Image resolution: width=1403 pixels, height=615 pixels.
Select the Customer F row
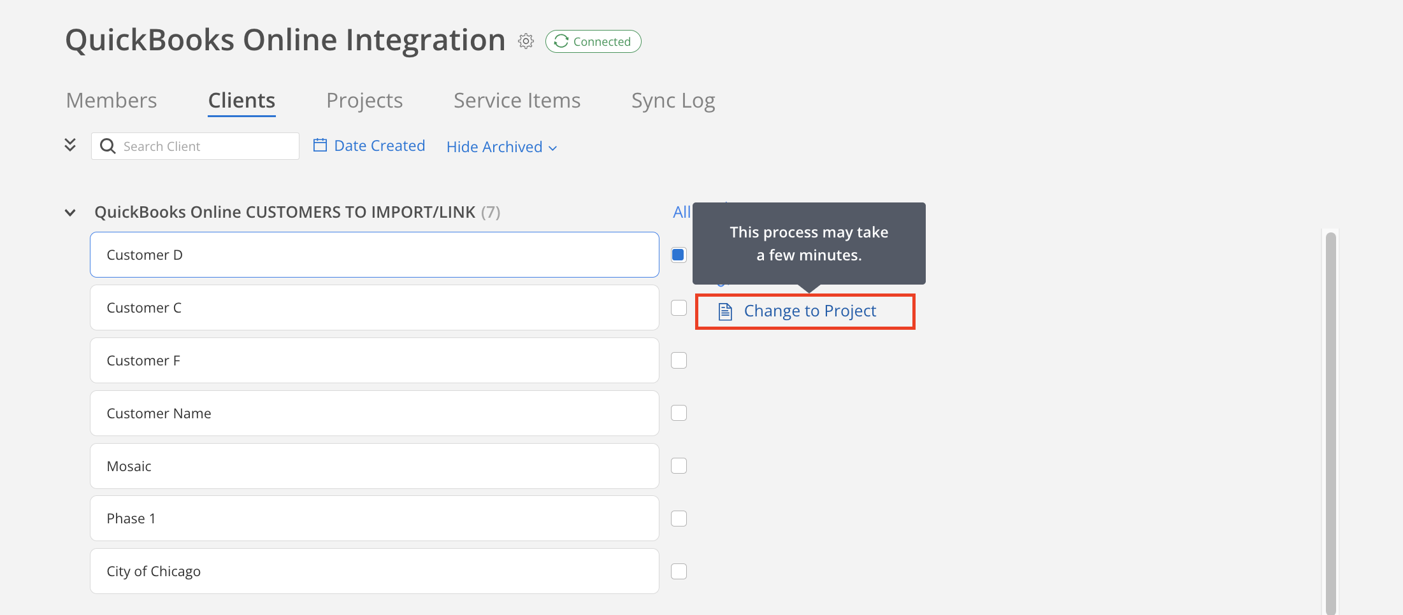pos(375,360)
